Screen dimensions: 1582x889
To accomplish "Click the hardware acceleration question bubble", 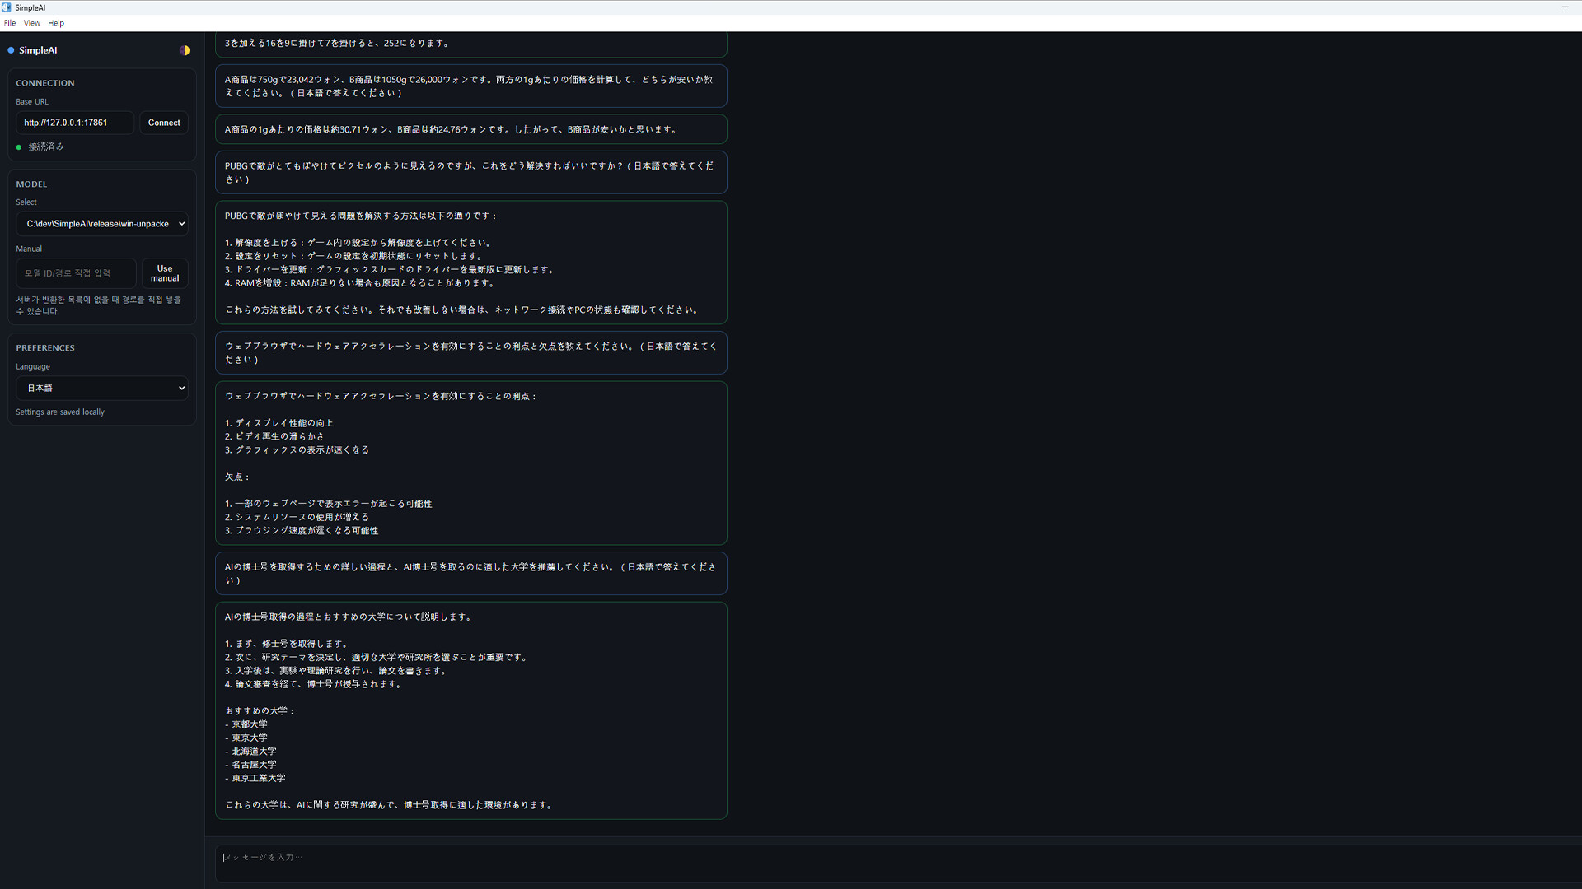I will click(x=470, y=352).
